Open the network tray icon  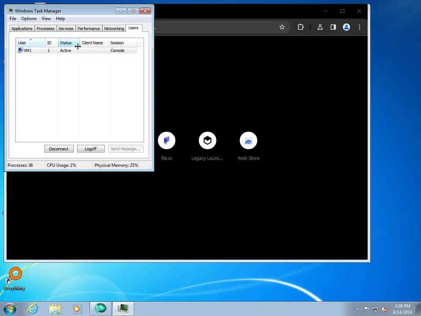(375, 309)
